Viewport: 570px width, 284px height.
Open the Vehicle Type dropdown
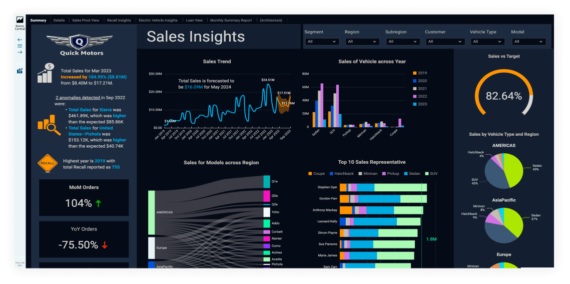487,42
